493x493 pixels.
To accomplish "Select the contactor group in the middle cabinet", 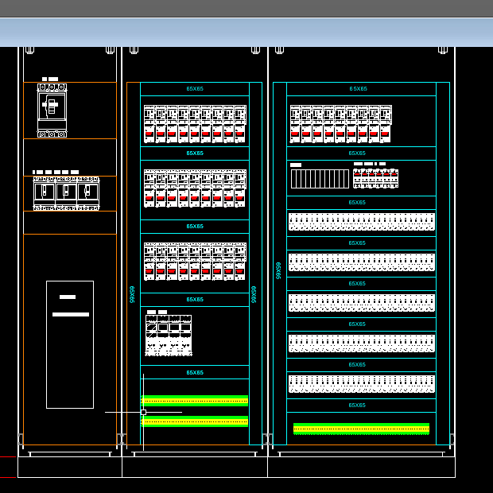I will [x=169, y=335].
